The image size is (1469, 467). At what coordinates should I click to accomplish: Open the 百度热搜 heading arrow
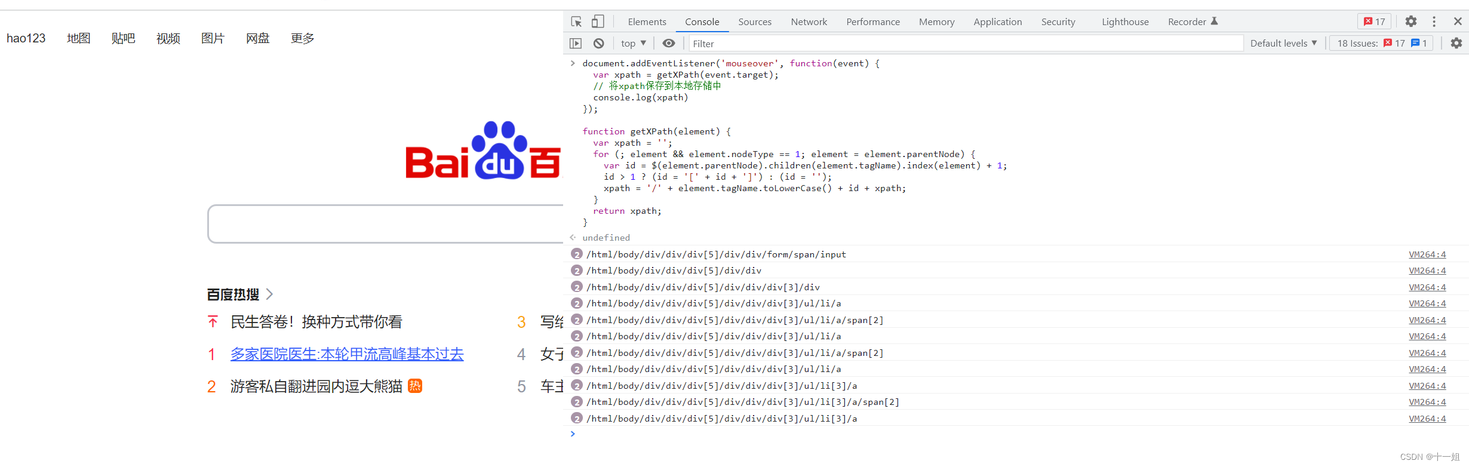coord(270,294)
